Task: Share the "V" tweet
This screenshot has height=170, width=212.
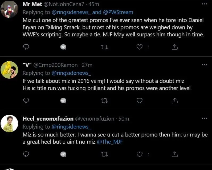Action: click(x=175, y=100)
